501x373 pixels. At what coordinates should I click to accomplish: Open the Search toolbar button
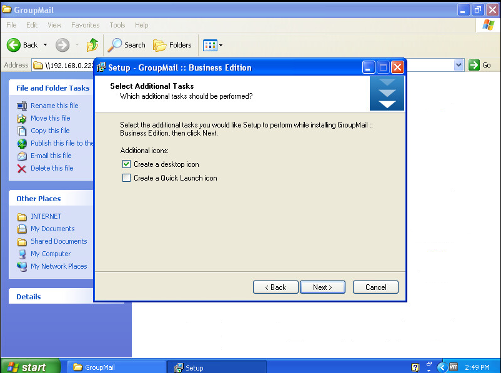tap(126, 45)
